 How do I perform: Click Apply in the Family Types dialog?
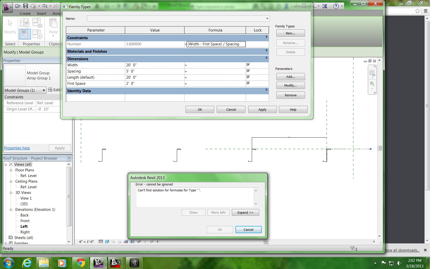pos(262,109)
